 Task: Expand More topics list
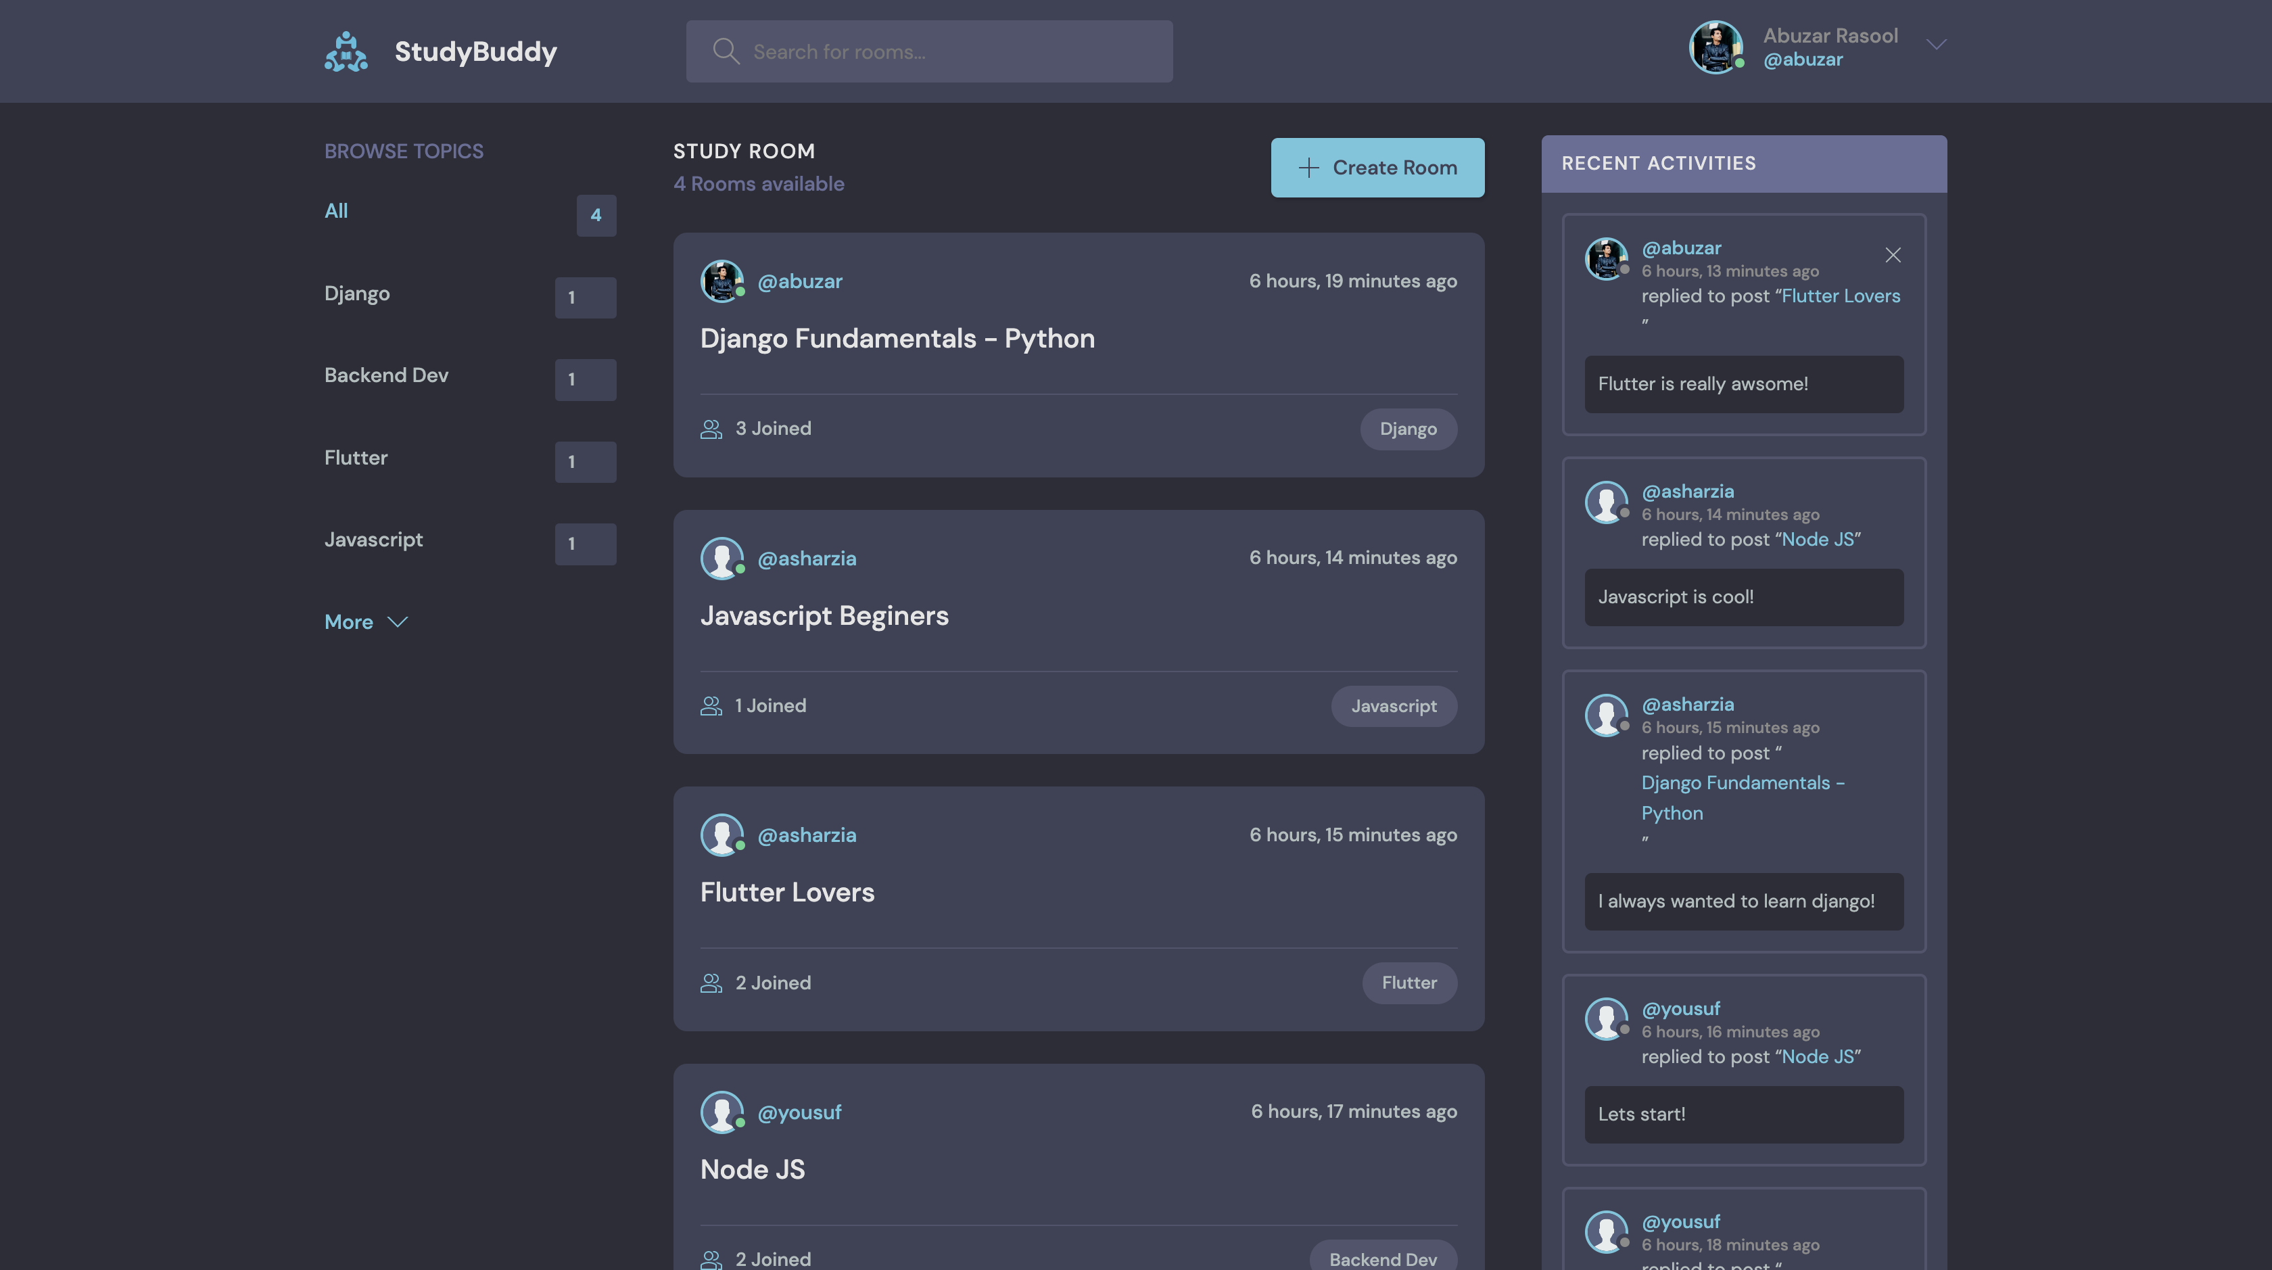[365, 621]
